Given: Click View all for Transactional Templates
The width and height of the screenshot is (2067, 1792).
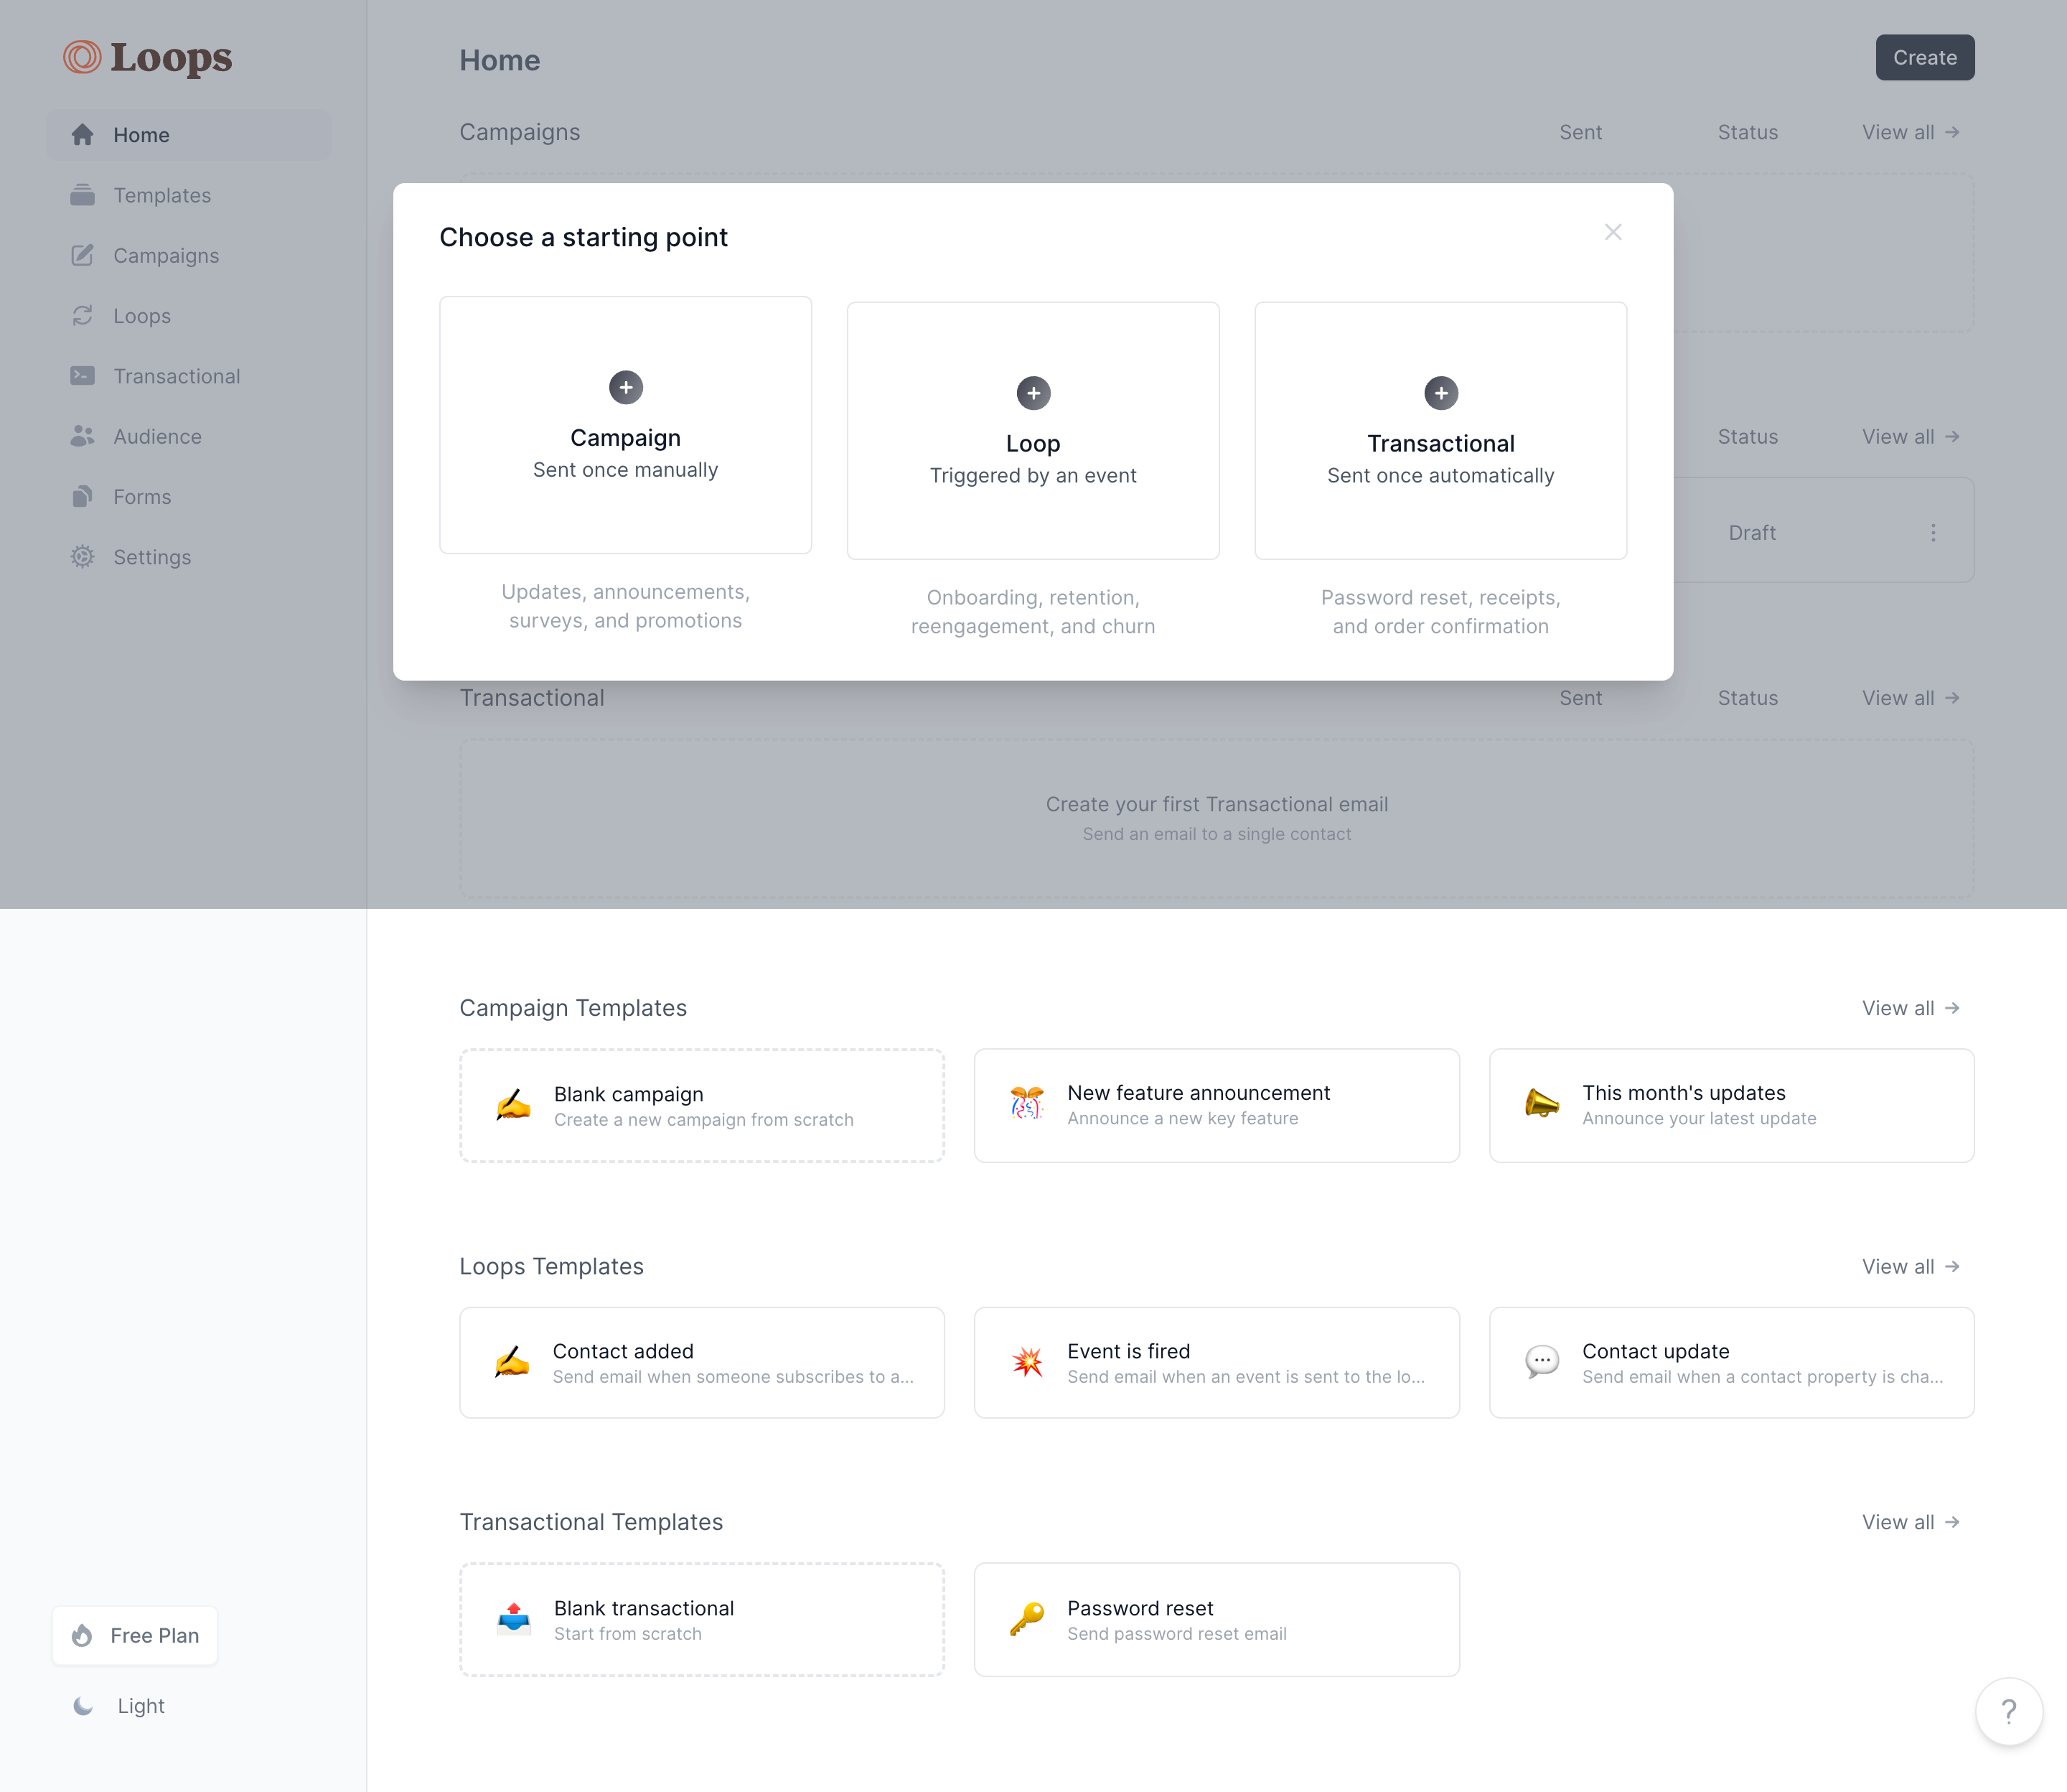Looking at the screenshot, I should point(1910,1522).
